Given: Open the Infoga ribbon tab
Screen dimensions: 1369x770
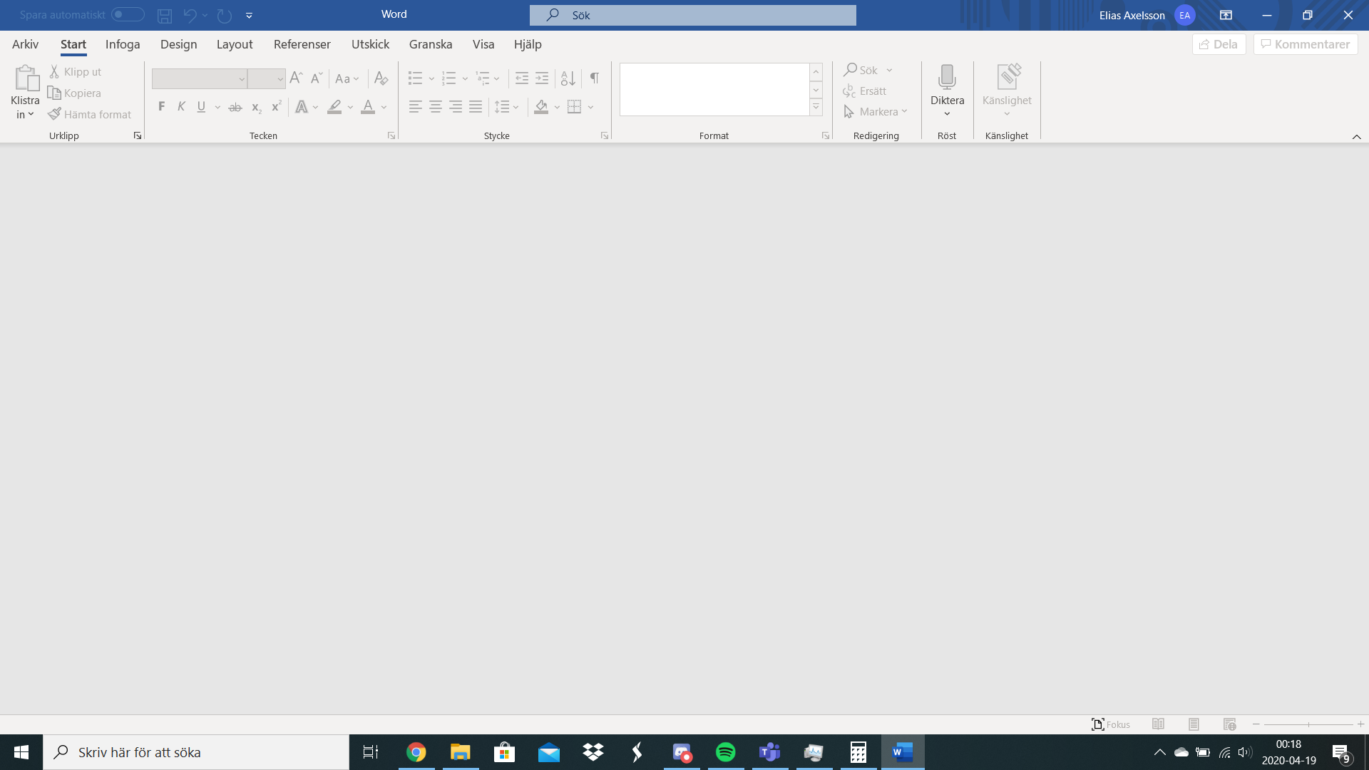Looking at the screenshot, I should point(123,44).
